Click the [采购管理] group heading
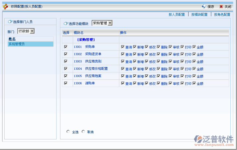 pos(86,39)
